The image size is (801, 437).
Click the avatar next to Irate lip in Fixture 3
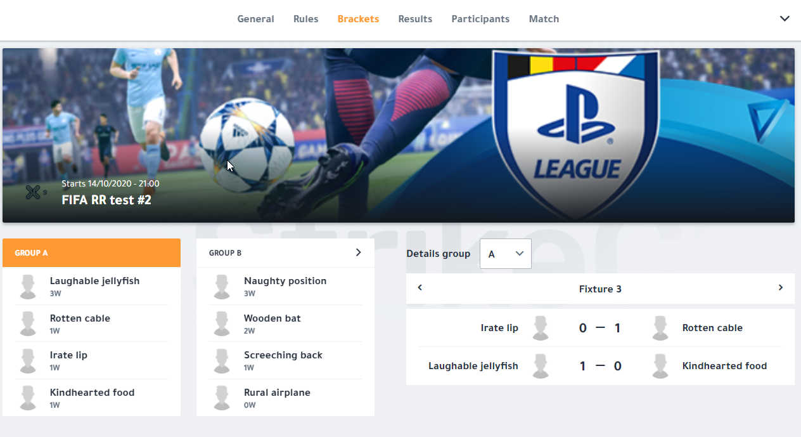click(541, 328)
